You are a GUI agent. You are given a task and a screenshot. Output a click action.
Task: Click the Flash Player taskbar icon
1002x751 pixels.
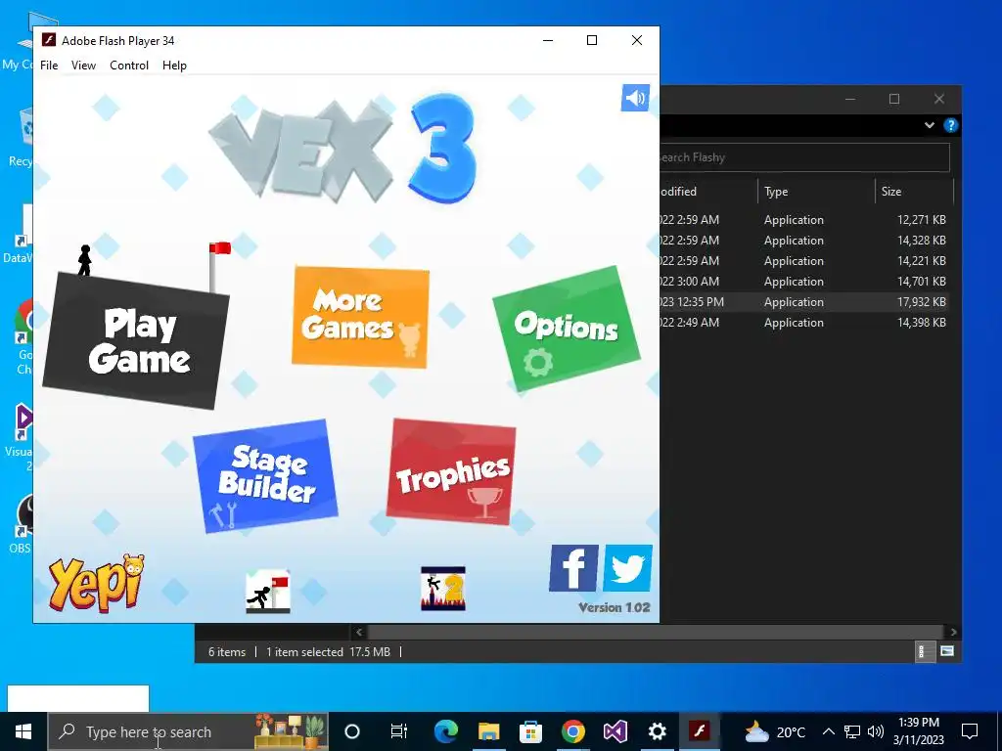(x=700, y=731)
